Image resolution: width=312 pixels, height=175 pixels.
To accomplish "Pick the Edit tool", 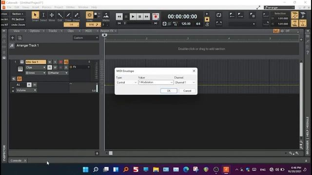I will 60,15.
